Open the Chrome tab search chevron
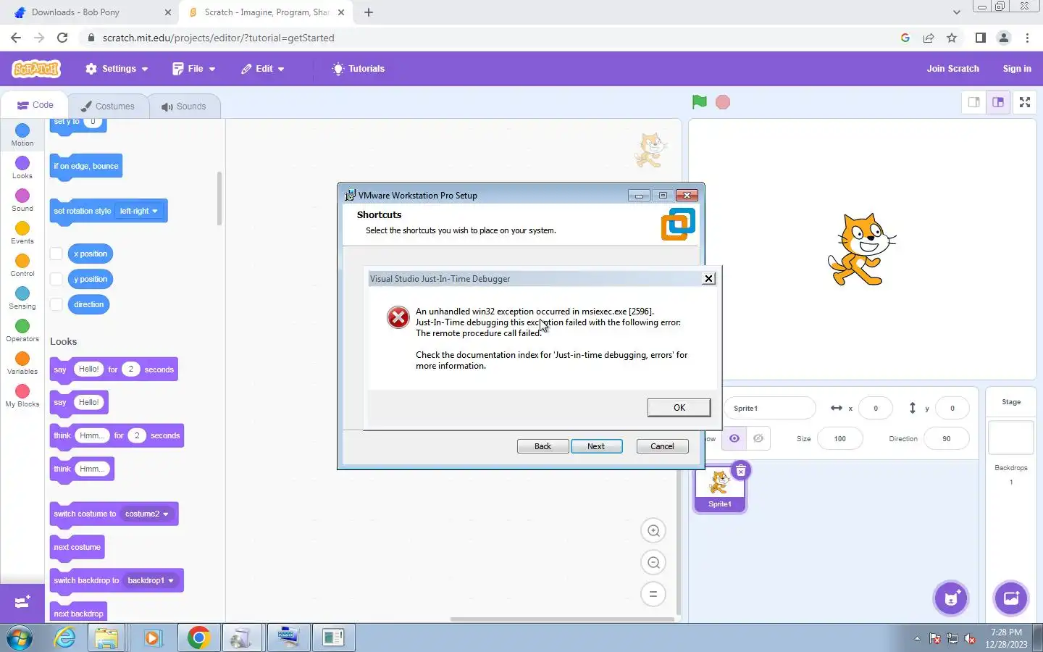 (x=956, y=12)
